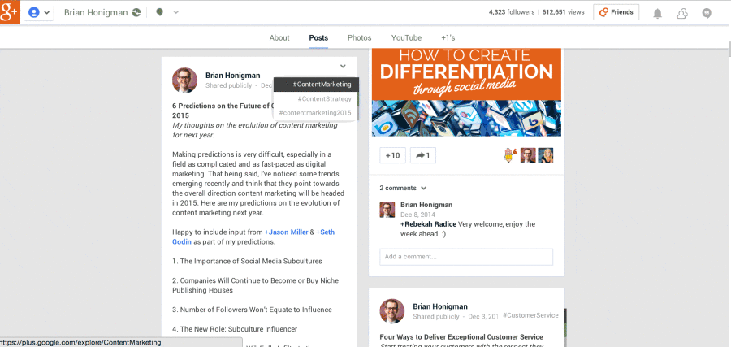
Task: Click Four Ways to Deliver Exceptional Customer Service title
Action: 461,336
